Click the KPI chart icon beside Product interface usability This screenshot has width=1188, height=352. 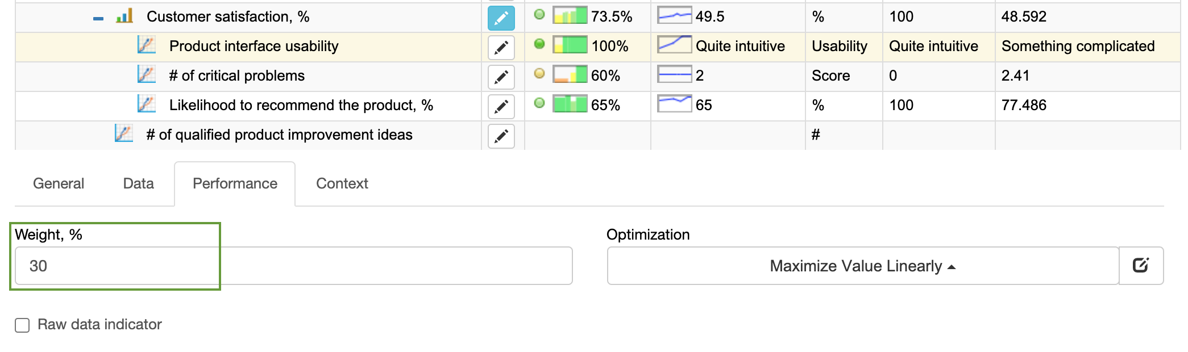tap(147, 45)
